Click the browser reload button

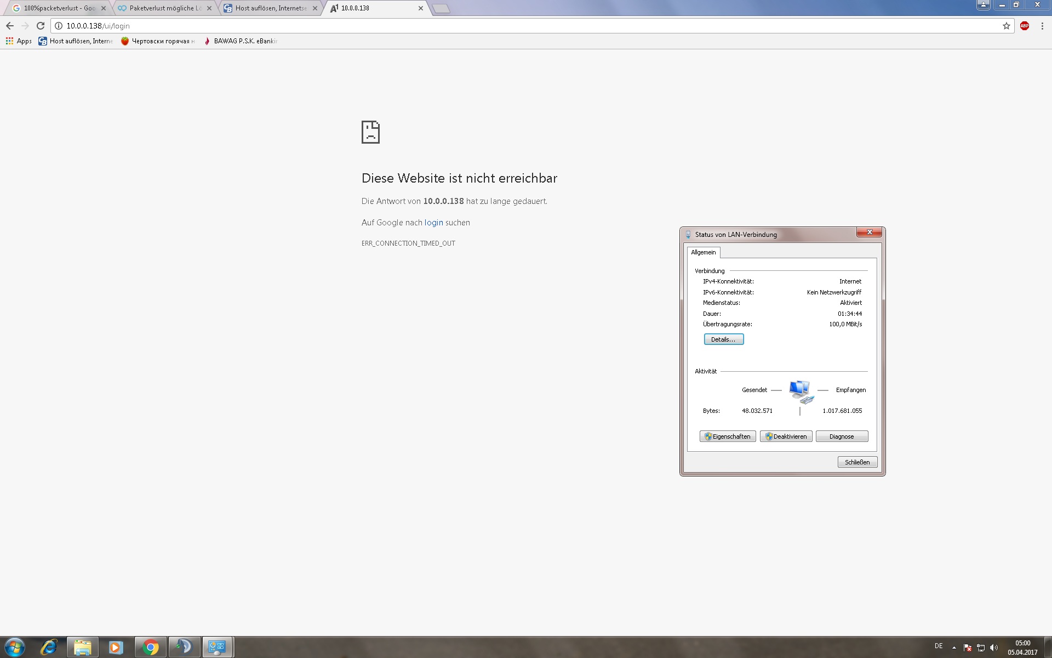(41, 26)
